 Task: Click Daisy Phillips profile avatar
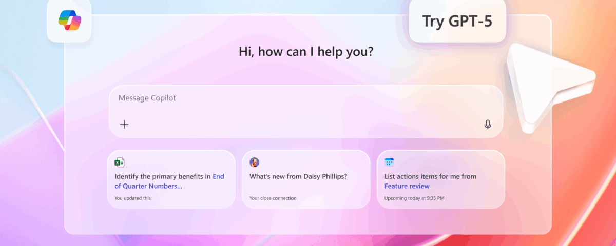254,162
